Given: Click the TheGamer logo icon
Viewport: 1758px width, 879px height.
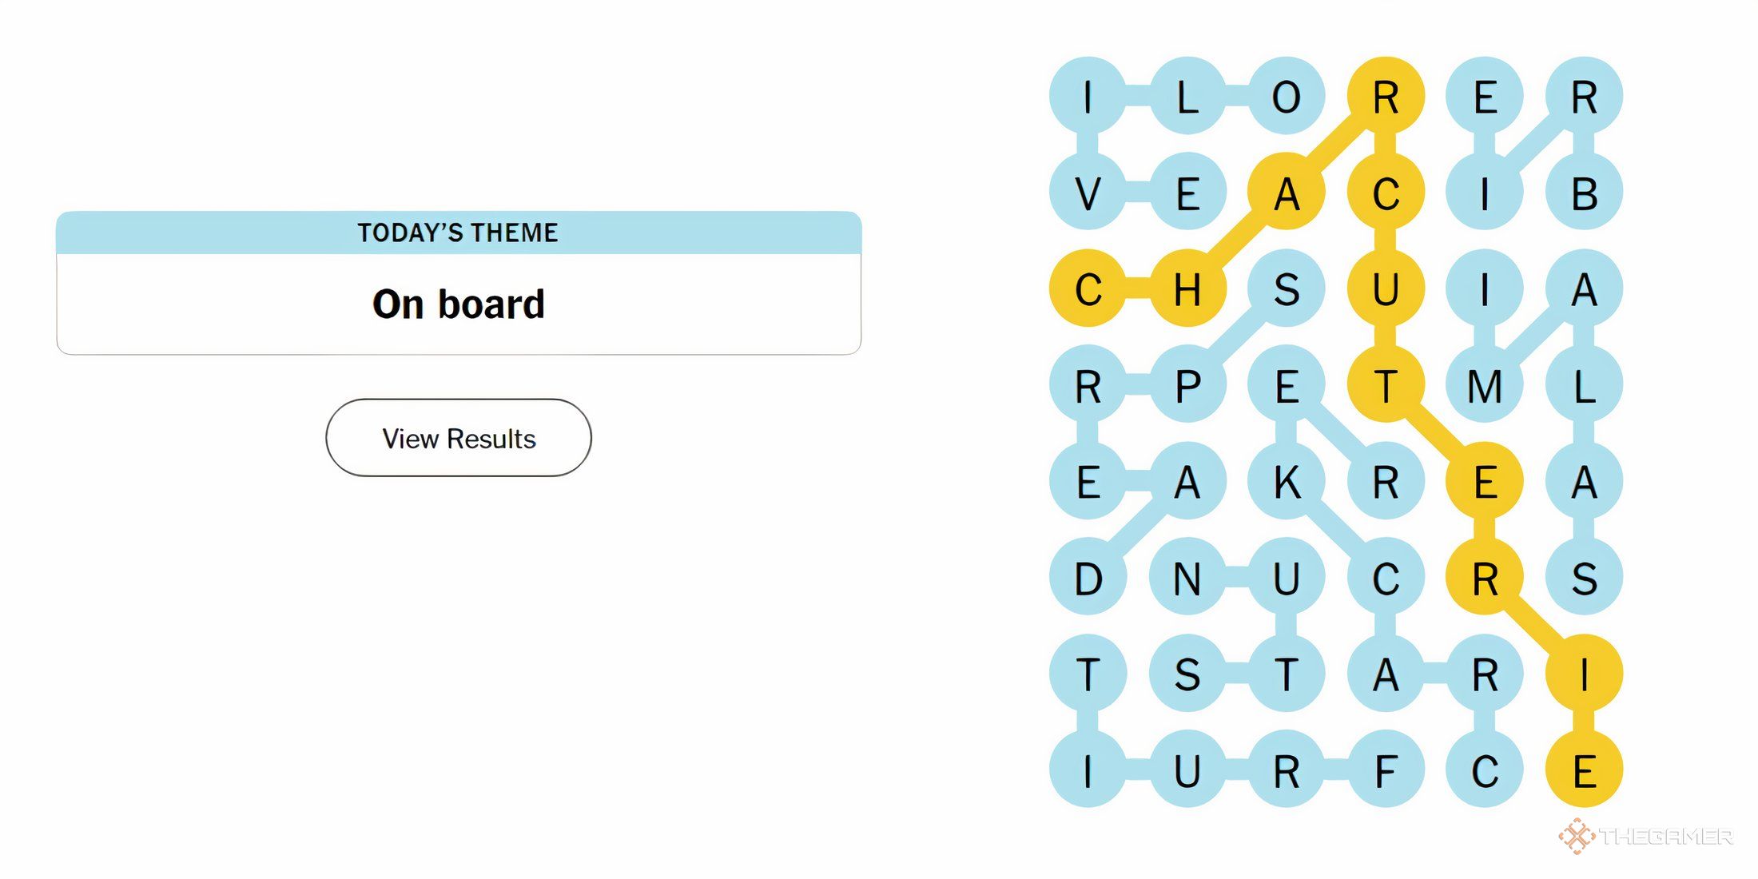Looking at the screenshot, I should pyautogui.click(x=1576, y=836).
